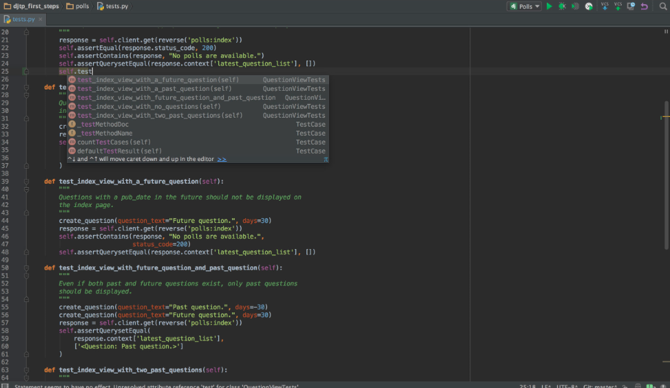This screenshot has width=670, height=388.
Task: Toggle fold marker at line 48
Action: point(26,252)
